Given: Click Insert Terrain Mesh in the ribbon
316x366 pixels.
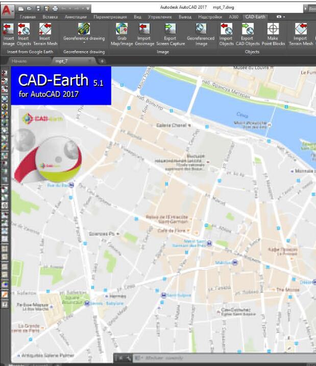Looking at the screenshot, I should [45, 34].
